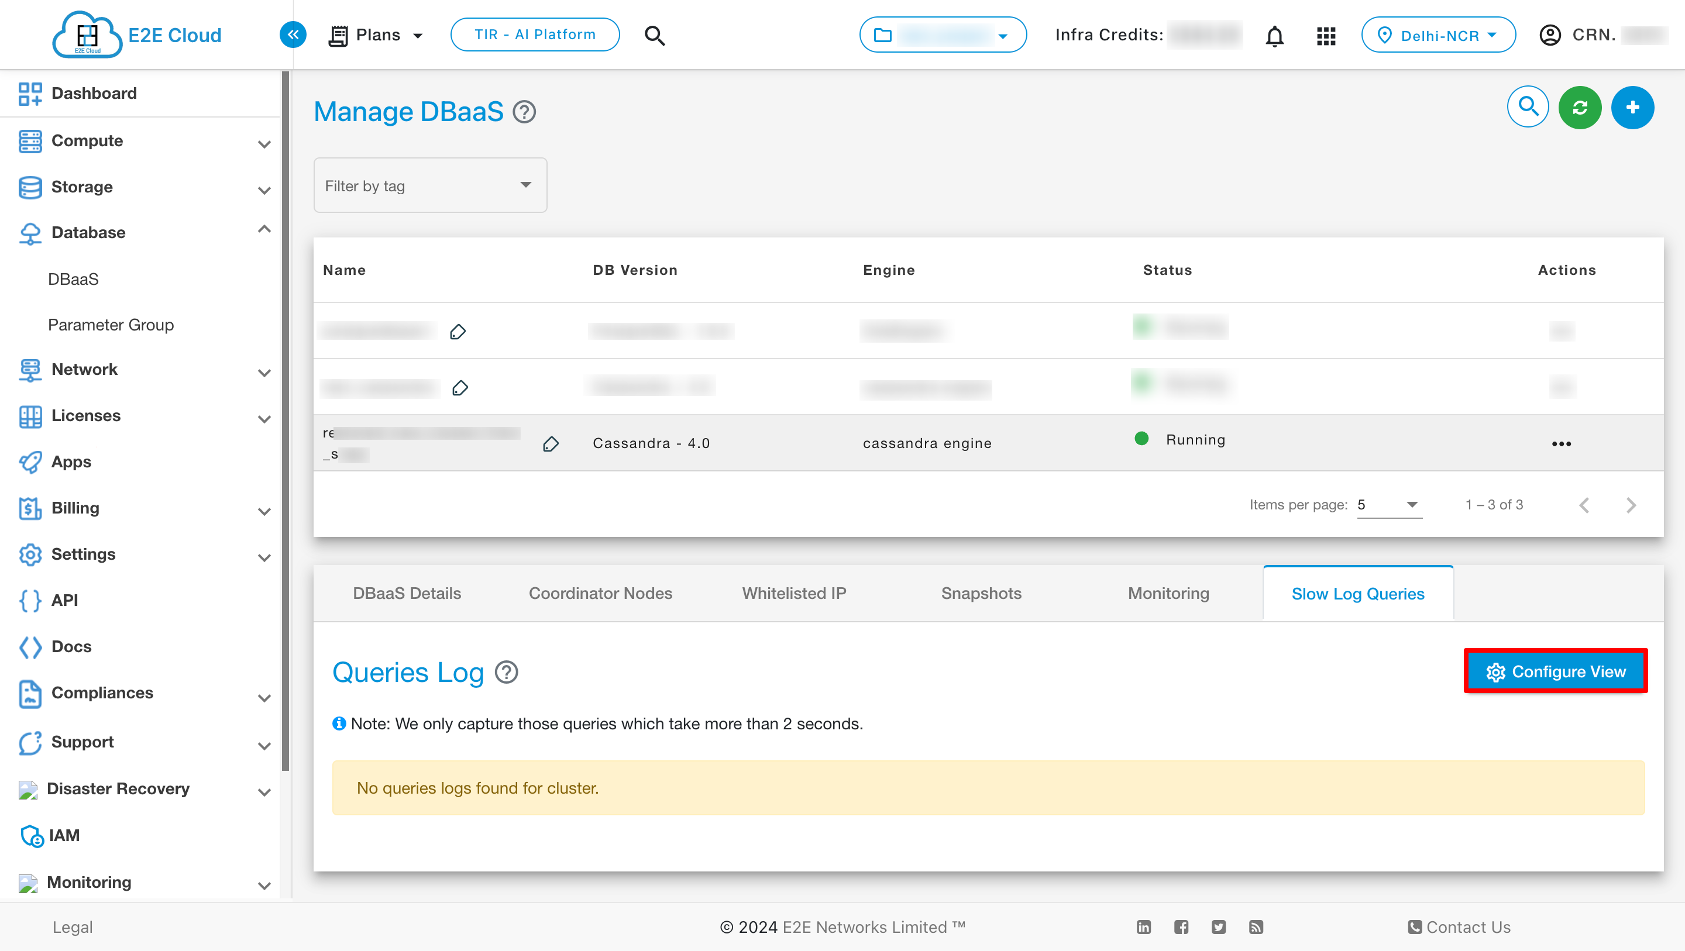Open Contact Us footer link
This screenshot has width=1685, height=951.
tap(1459, 927)
